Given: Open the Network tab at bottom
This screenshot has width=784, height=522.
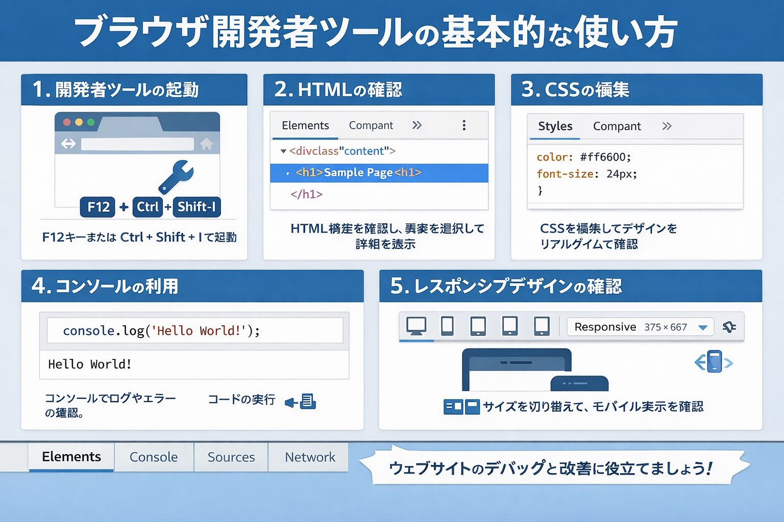Looking at the screenshot, I should (x=310, y=457).
